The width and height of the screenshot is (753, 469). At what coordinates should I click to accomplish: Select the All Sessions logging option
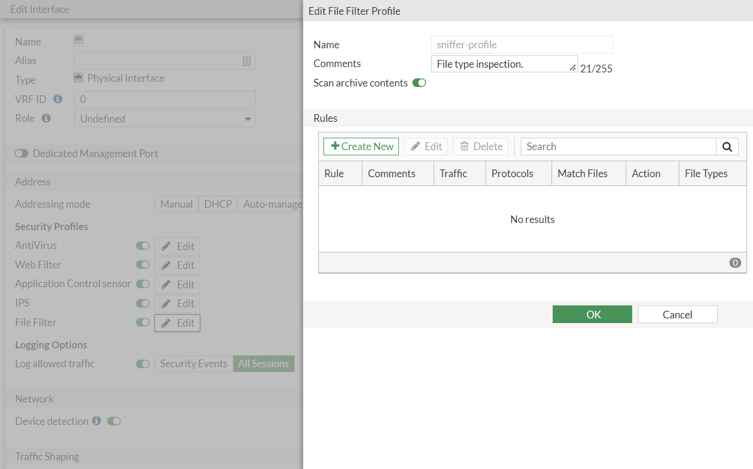click(x=263, y=364)
